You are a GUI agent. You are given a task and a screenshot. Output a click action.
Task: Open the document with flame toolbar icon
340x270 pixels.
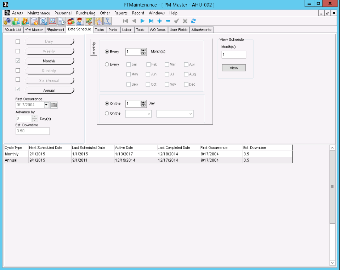click(x=34, y=21)
